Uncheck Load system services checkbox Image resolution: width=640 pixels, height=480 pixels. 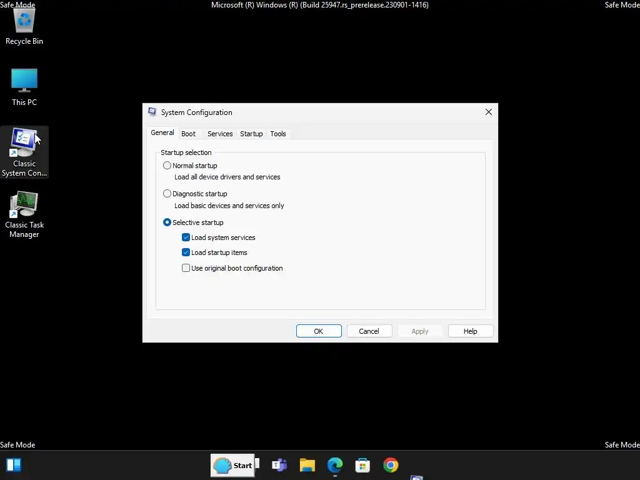pyautogui.click(x=186, y=237)
